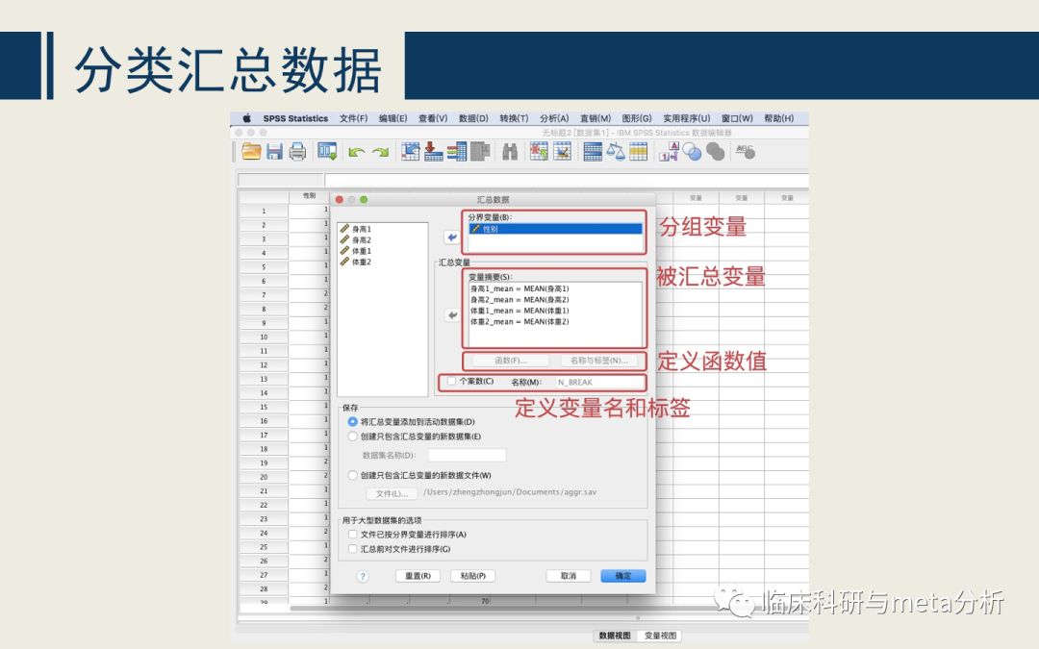Switch to the 数据视图 tab
Viewport: 1039px width, 649px height.
615,636
